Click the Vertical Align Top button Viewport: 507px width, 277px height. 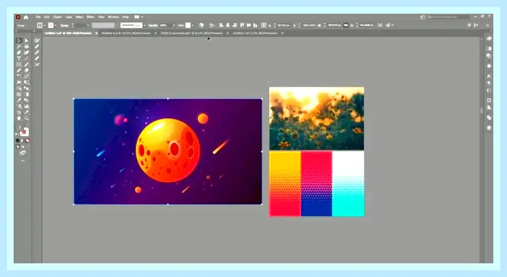[x=242, y=25]
